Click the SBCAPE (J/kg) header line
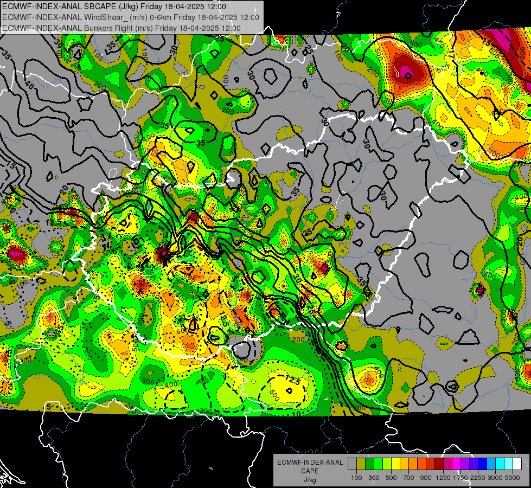Image resolution: width=531 pixels, height=488 pixels. tap(114, 7)
